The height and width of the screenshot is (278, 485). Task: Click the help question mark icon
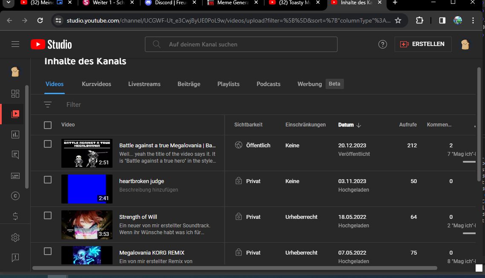[383, 44]
